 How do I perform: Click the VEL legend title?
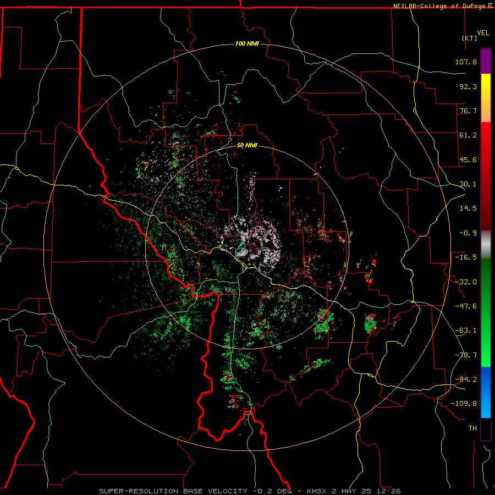click(483, 33)
